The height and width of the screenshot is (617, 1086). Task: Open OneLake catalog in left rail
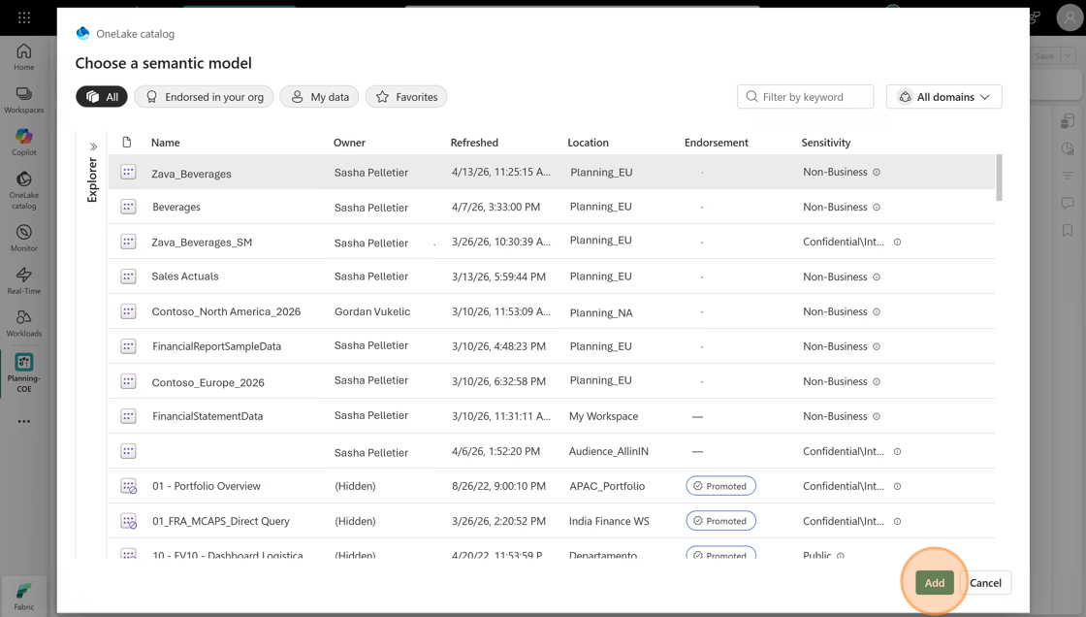click(x=23, y=190)
